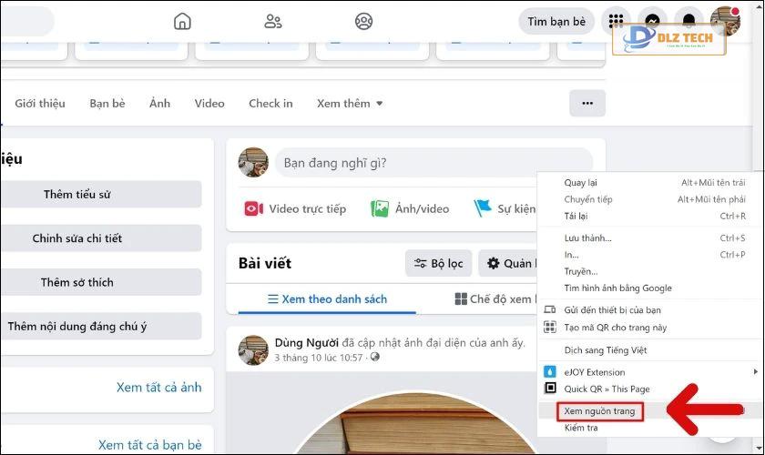Choose Xem nguồn trang menu item
Image resolution: width=765 pixels, height=455 pixels.
600,411
